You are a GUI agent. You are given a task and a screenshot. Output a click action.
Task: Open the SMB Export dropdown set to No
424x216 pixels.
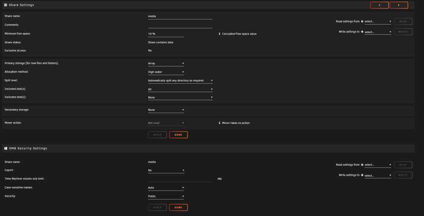(x=166, y=170)
